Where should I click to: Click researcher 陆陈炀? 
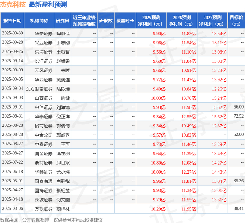(x=63, y=89)
